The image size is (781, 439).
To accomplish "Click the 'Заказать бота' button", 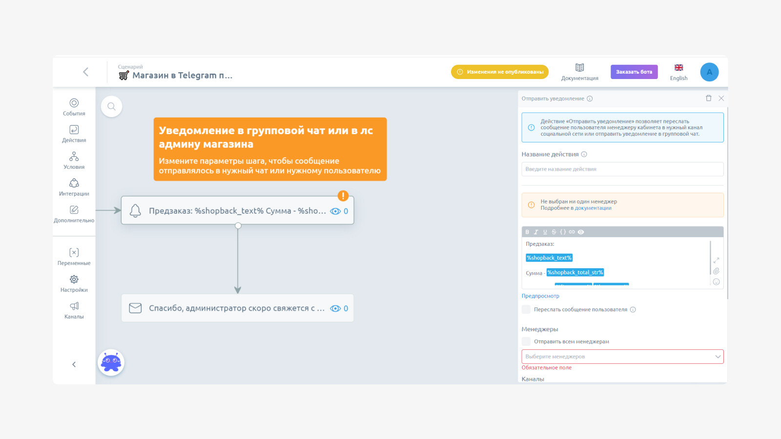I will (634, 72).
